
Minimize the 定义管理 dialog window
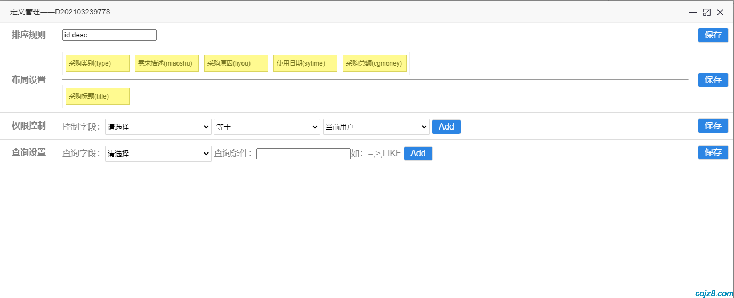pos(693,12)
